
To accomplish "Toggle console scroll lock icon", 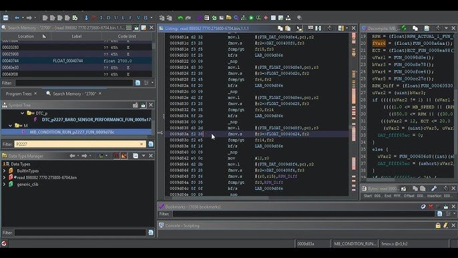I will [x=438, y=225].
